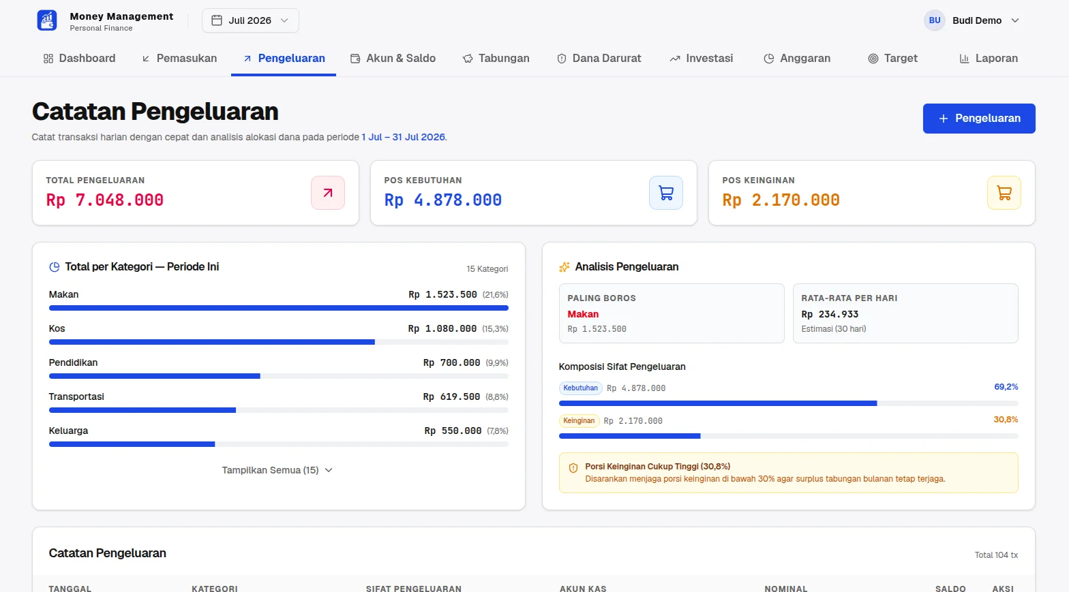This screenshot has height=592, width=1069.
Task: Open the Akun & Saldo tab
Action: [x=393, y=59]
